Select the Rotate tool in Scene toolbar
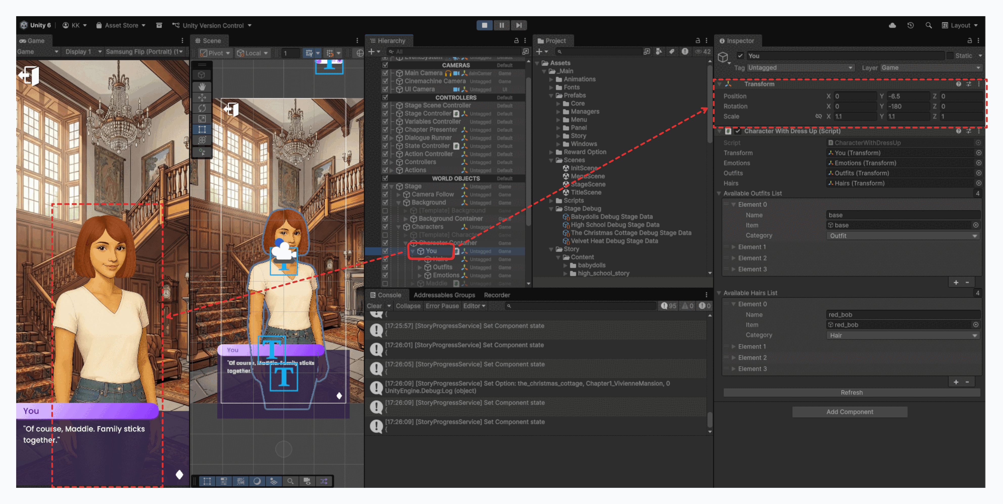 click(x=202, y=108)
